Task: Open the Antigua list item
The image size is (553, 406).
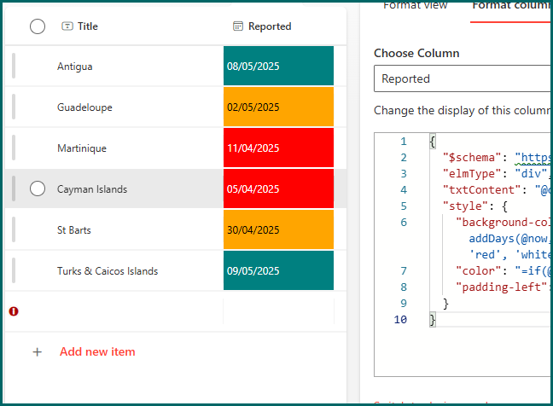Action: [x=75, y=67]
